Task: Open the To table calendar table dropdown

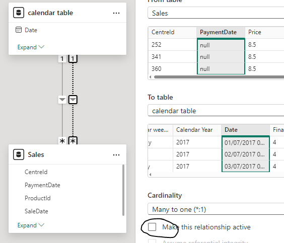Action: [216, 110]
